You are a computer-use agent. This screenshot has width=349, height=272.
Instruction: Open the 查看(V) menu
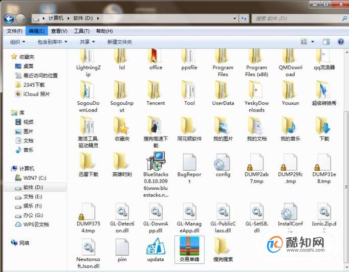click(59, 31)
